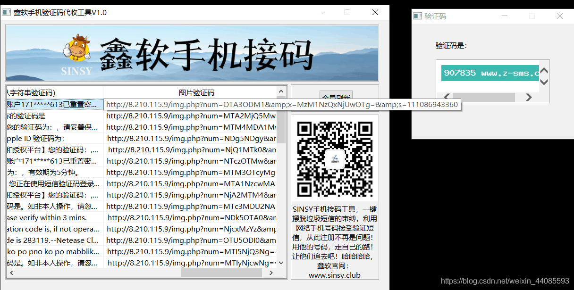This screenshot has height=290, width=574.
Task: Click the app icon in main window title bar
Action: tap(7, 12)
